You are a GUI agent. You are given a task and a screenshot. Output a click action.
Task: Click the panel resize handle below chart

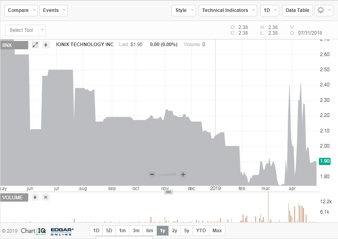(x=168, y=192)
